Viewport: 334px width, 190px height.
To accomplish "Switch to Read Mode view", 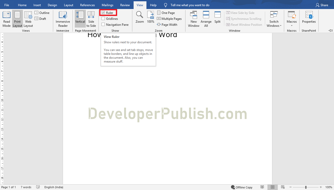I will pyautogui.click(x=6, y=19).
